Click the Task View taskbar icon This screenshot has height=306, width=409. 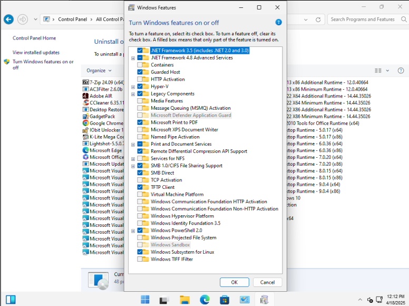164,300
